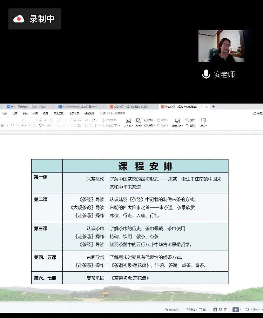Open the 视图 view ribbon tab
The width and height of the screenshot is (263, 318).
coord(45,113)
